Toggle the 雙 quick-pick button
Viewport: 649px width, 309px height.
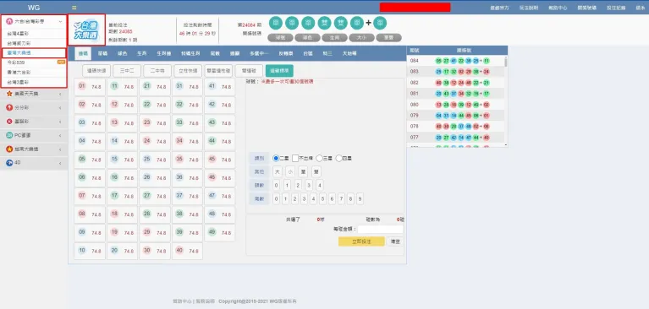tap(316, 172)
